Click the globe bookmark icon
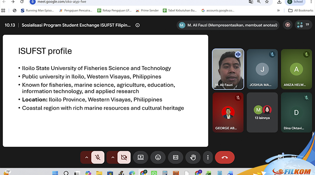Viewport: 315px width, 175px height. click(15, 11)
